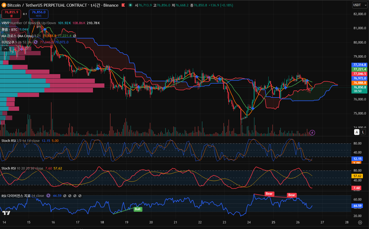
Task: Click the blue 76,856.0 바이 buy button
Action: pyautogui.click(x=39, y=14)
